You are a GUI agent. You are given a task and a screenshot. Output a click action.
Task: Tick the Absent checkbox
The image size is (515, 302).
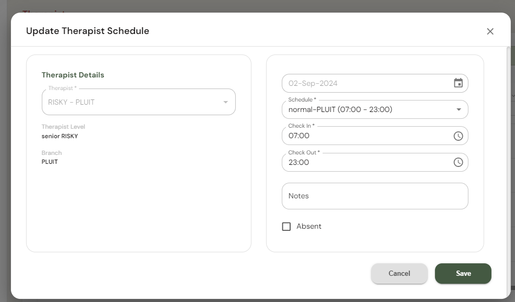287,227
